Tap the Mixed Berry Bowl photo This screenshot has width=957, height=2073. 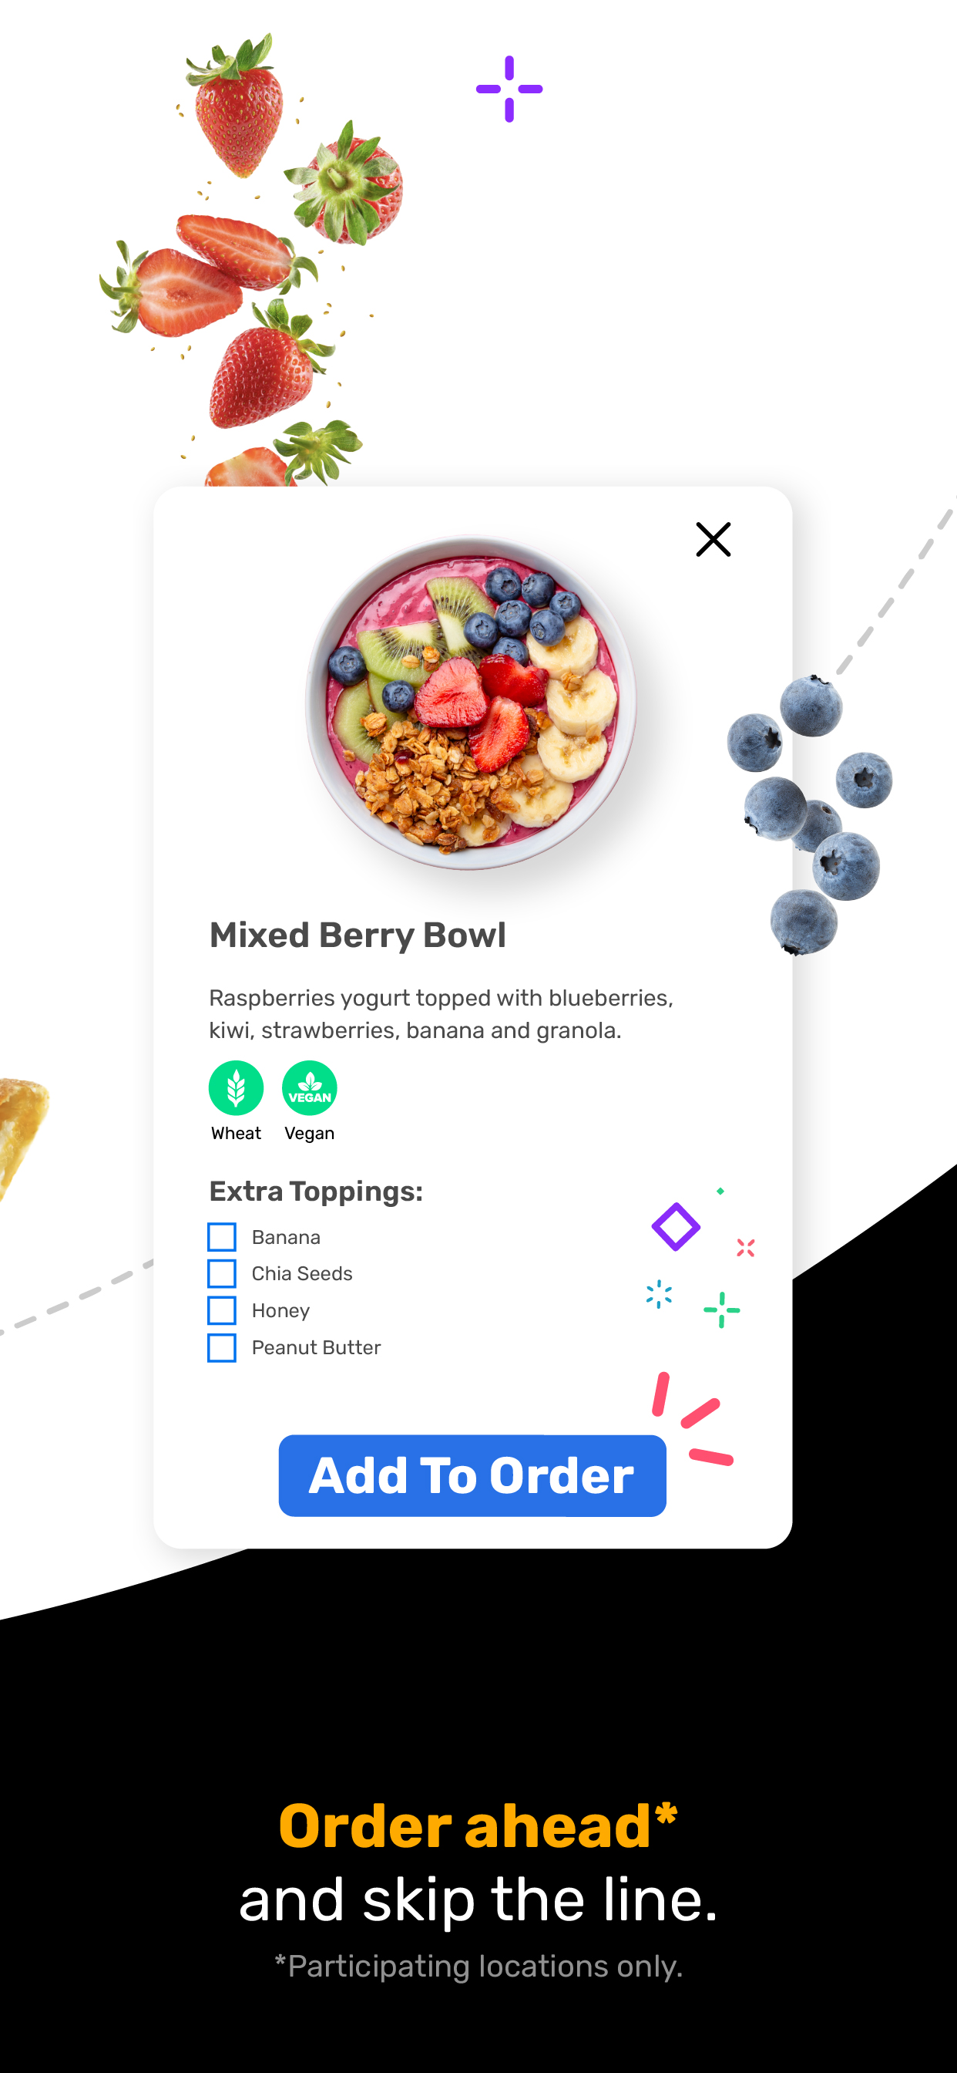472,703
